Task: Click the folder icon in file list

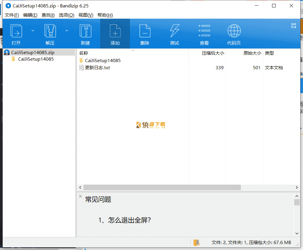Action: point(81,60)
